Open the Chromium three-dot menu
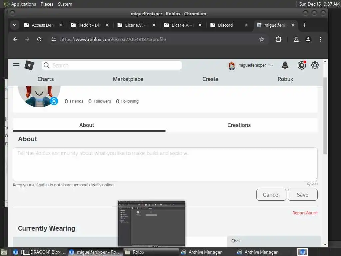The image size is (341, 256). [x=320, y=39]
